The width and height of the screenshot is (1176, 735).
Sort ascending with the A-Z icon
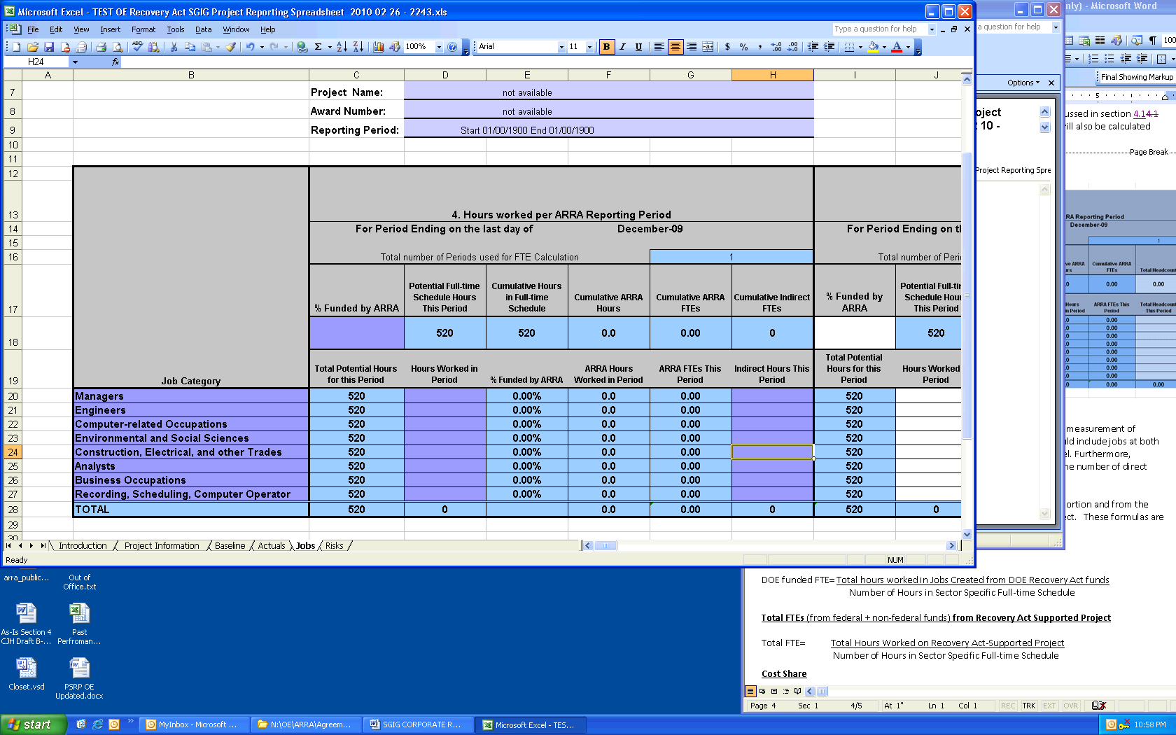pyautogui.click(x=342, y=47)
